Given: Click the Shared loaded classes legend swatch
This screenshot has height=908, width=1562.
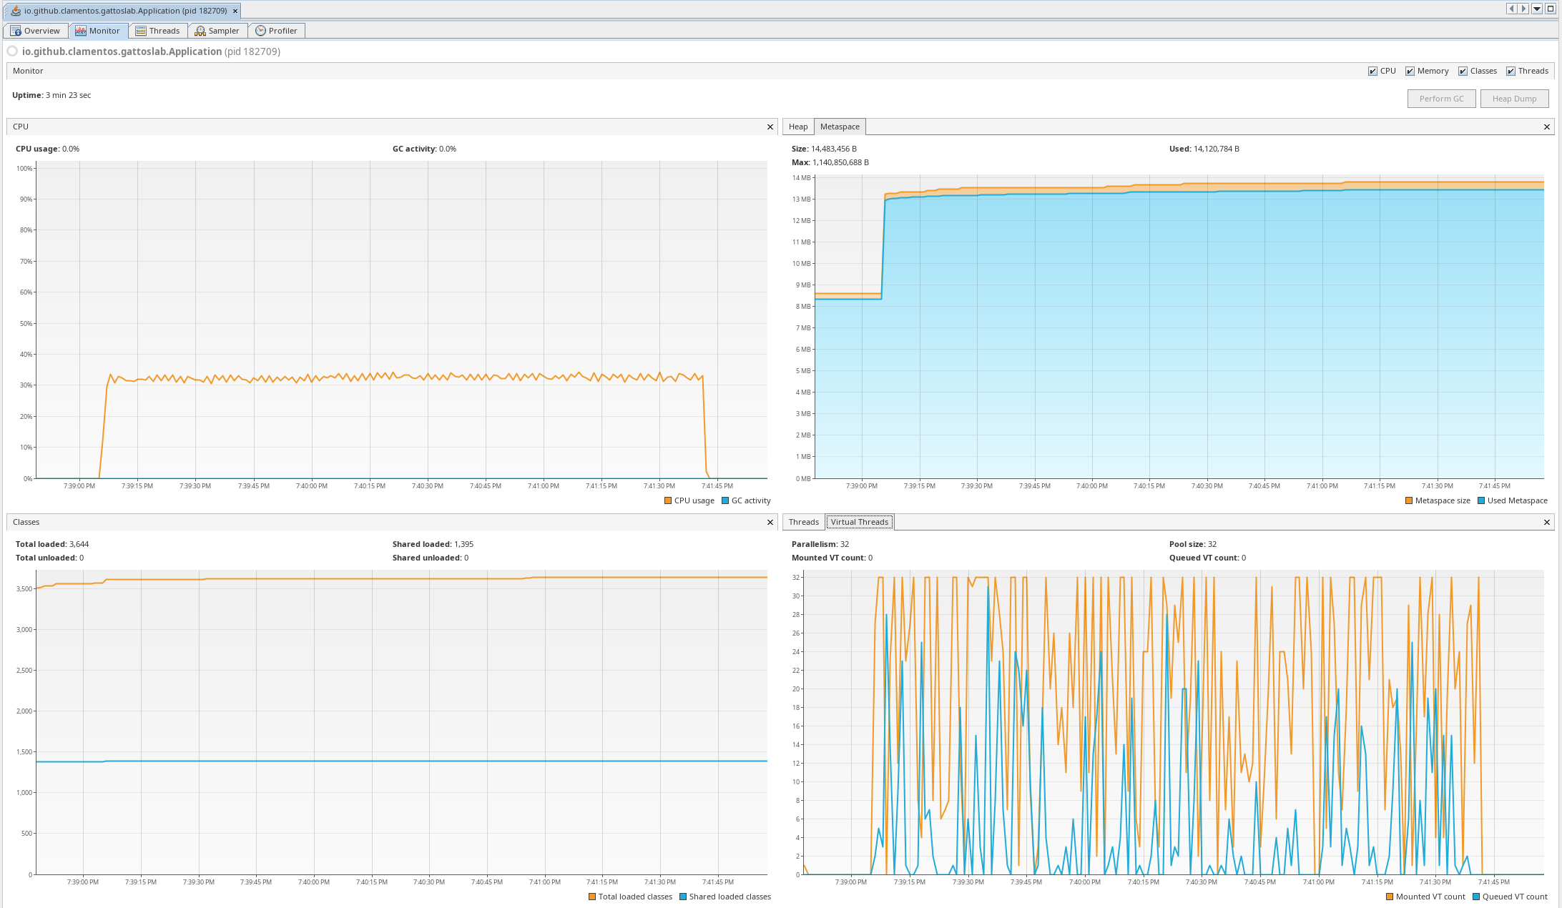Looking at the screenshot, I should point(683,897).
